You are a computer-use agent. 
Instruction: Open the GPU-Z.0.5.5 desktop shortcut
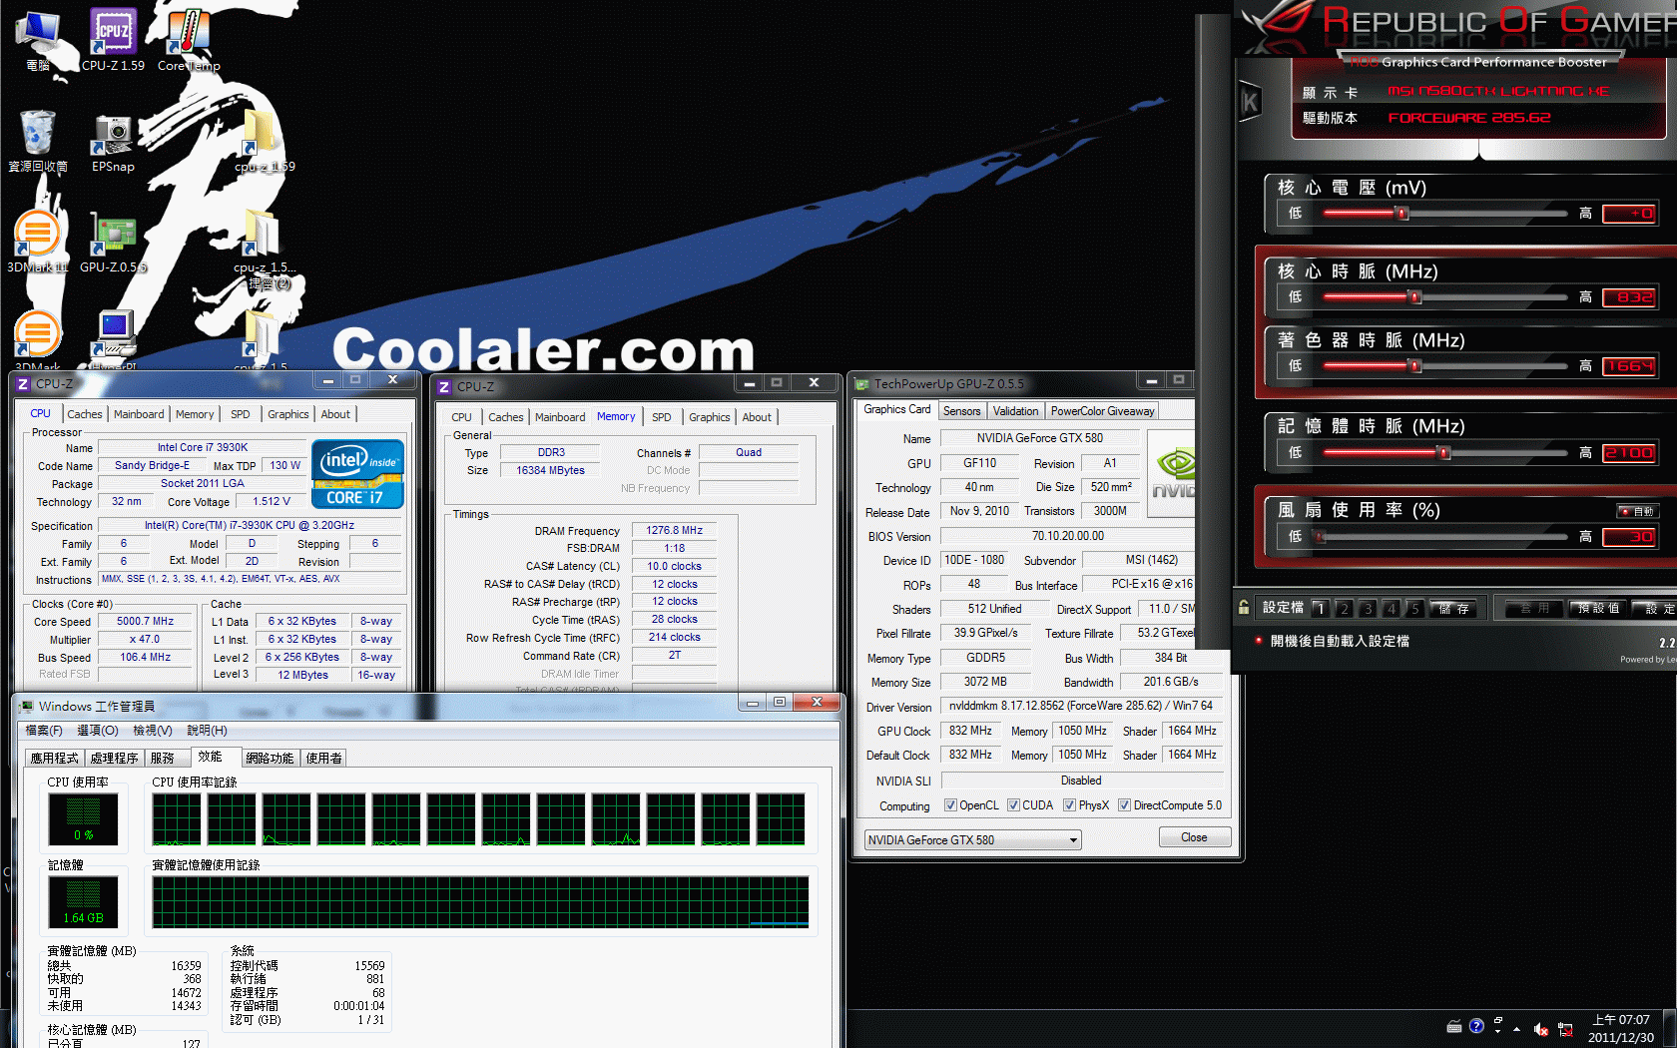[x=113, y=242]
